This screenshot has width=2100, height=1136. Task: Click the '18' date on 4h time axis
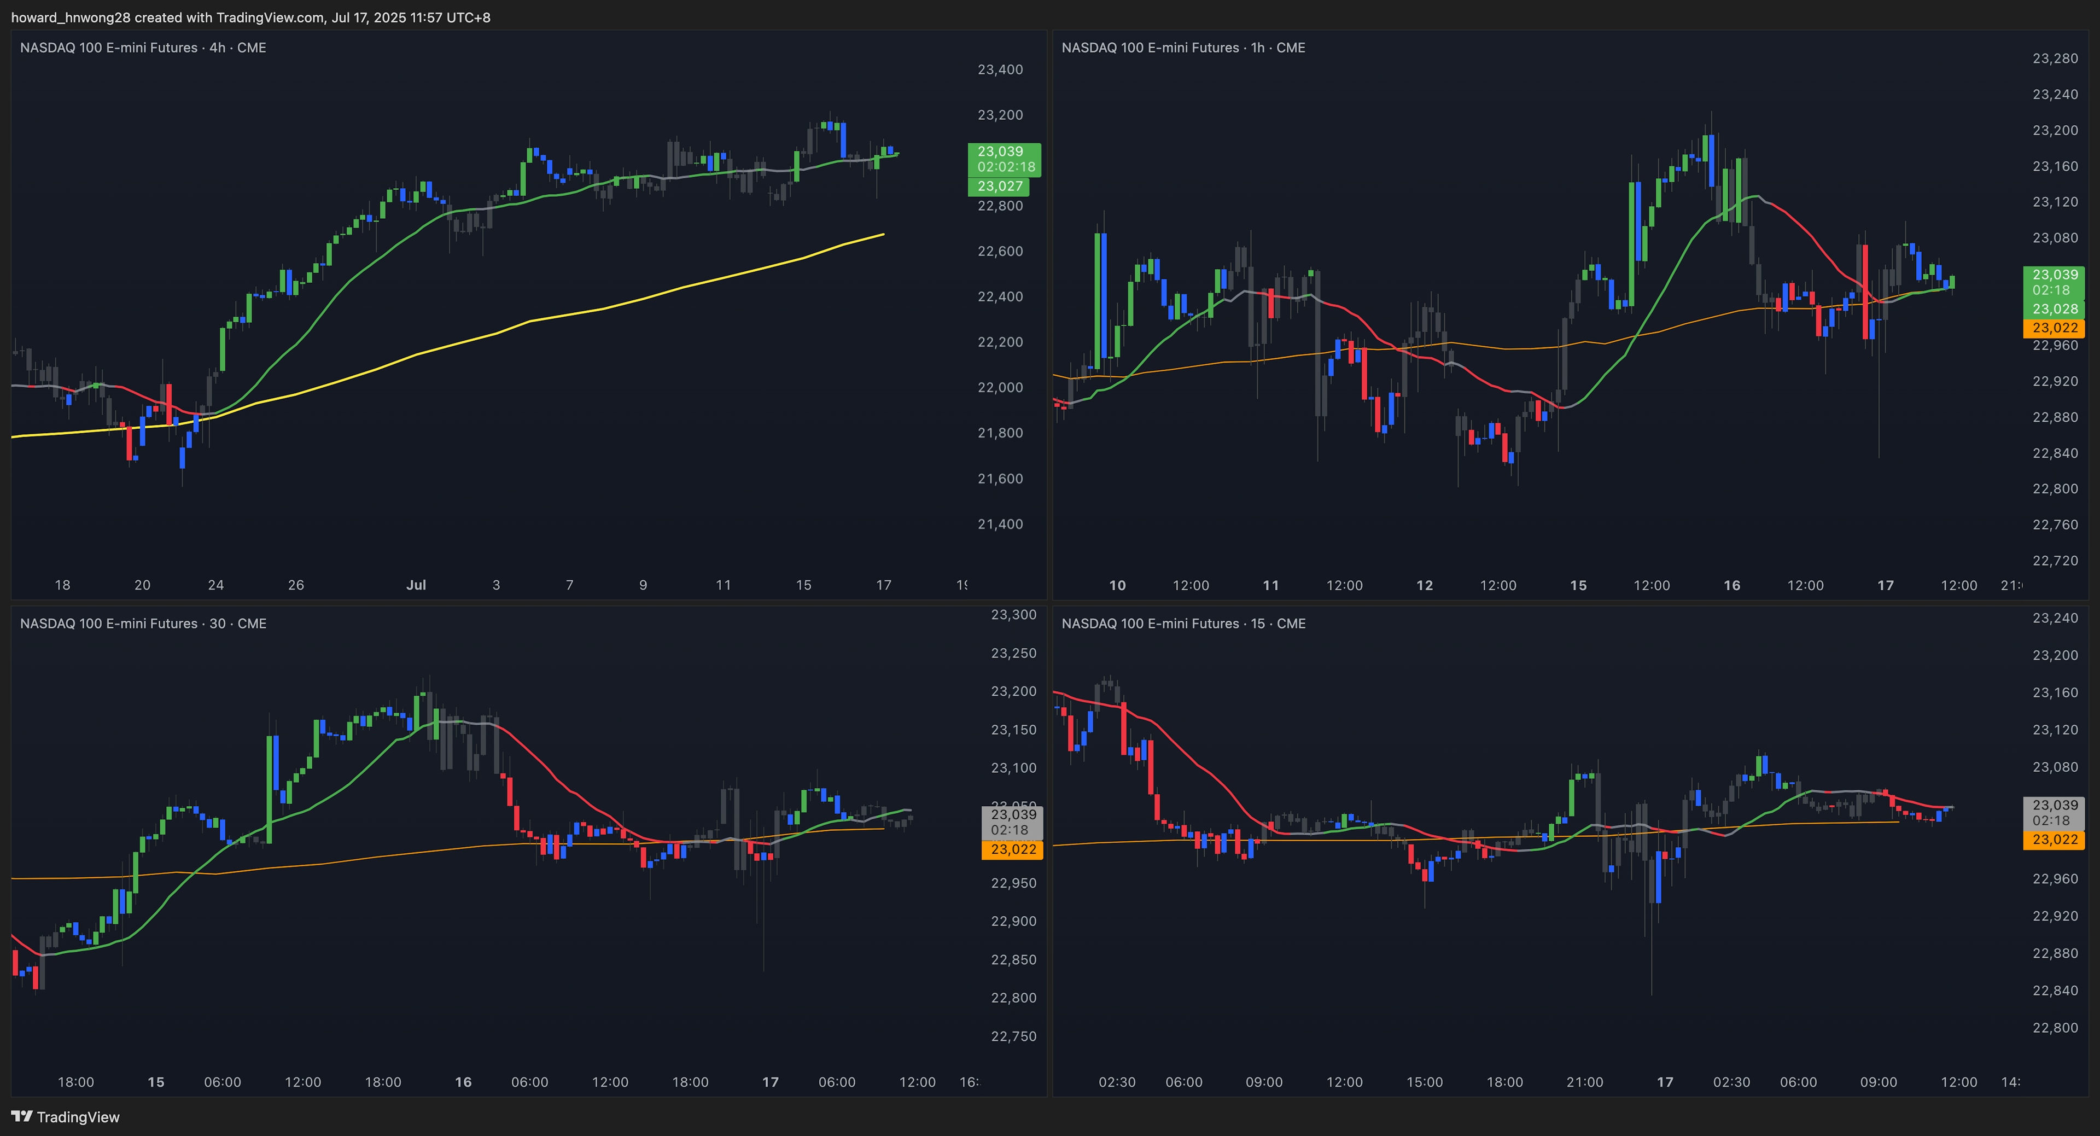[x=63, y=585]
